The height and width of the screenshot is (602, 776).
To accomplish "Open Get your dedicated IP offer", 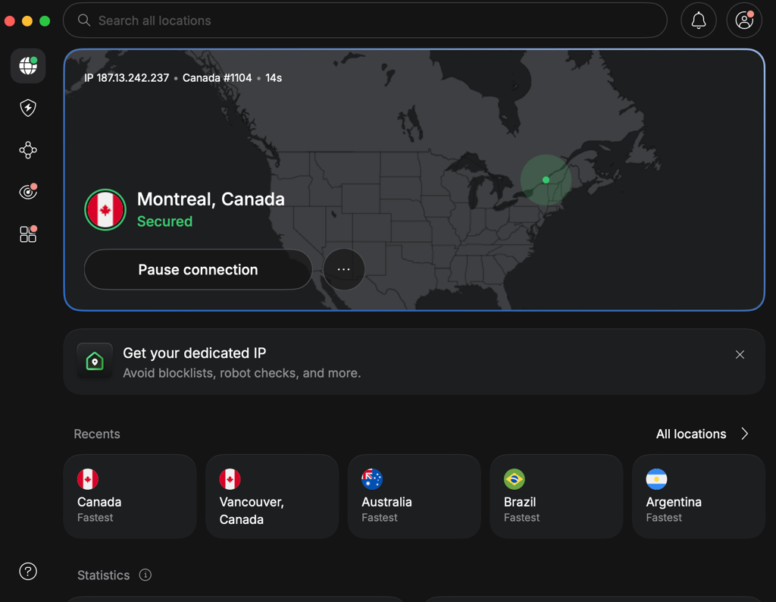I will tap(415, 362).
